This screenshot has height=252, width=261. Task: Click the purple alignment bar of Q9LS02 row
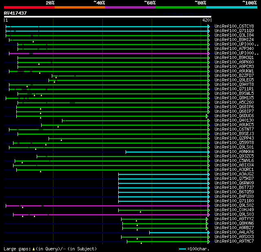[107, 206]
